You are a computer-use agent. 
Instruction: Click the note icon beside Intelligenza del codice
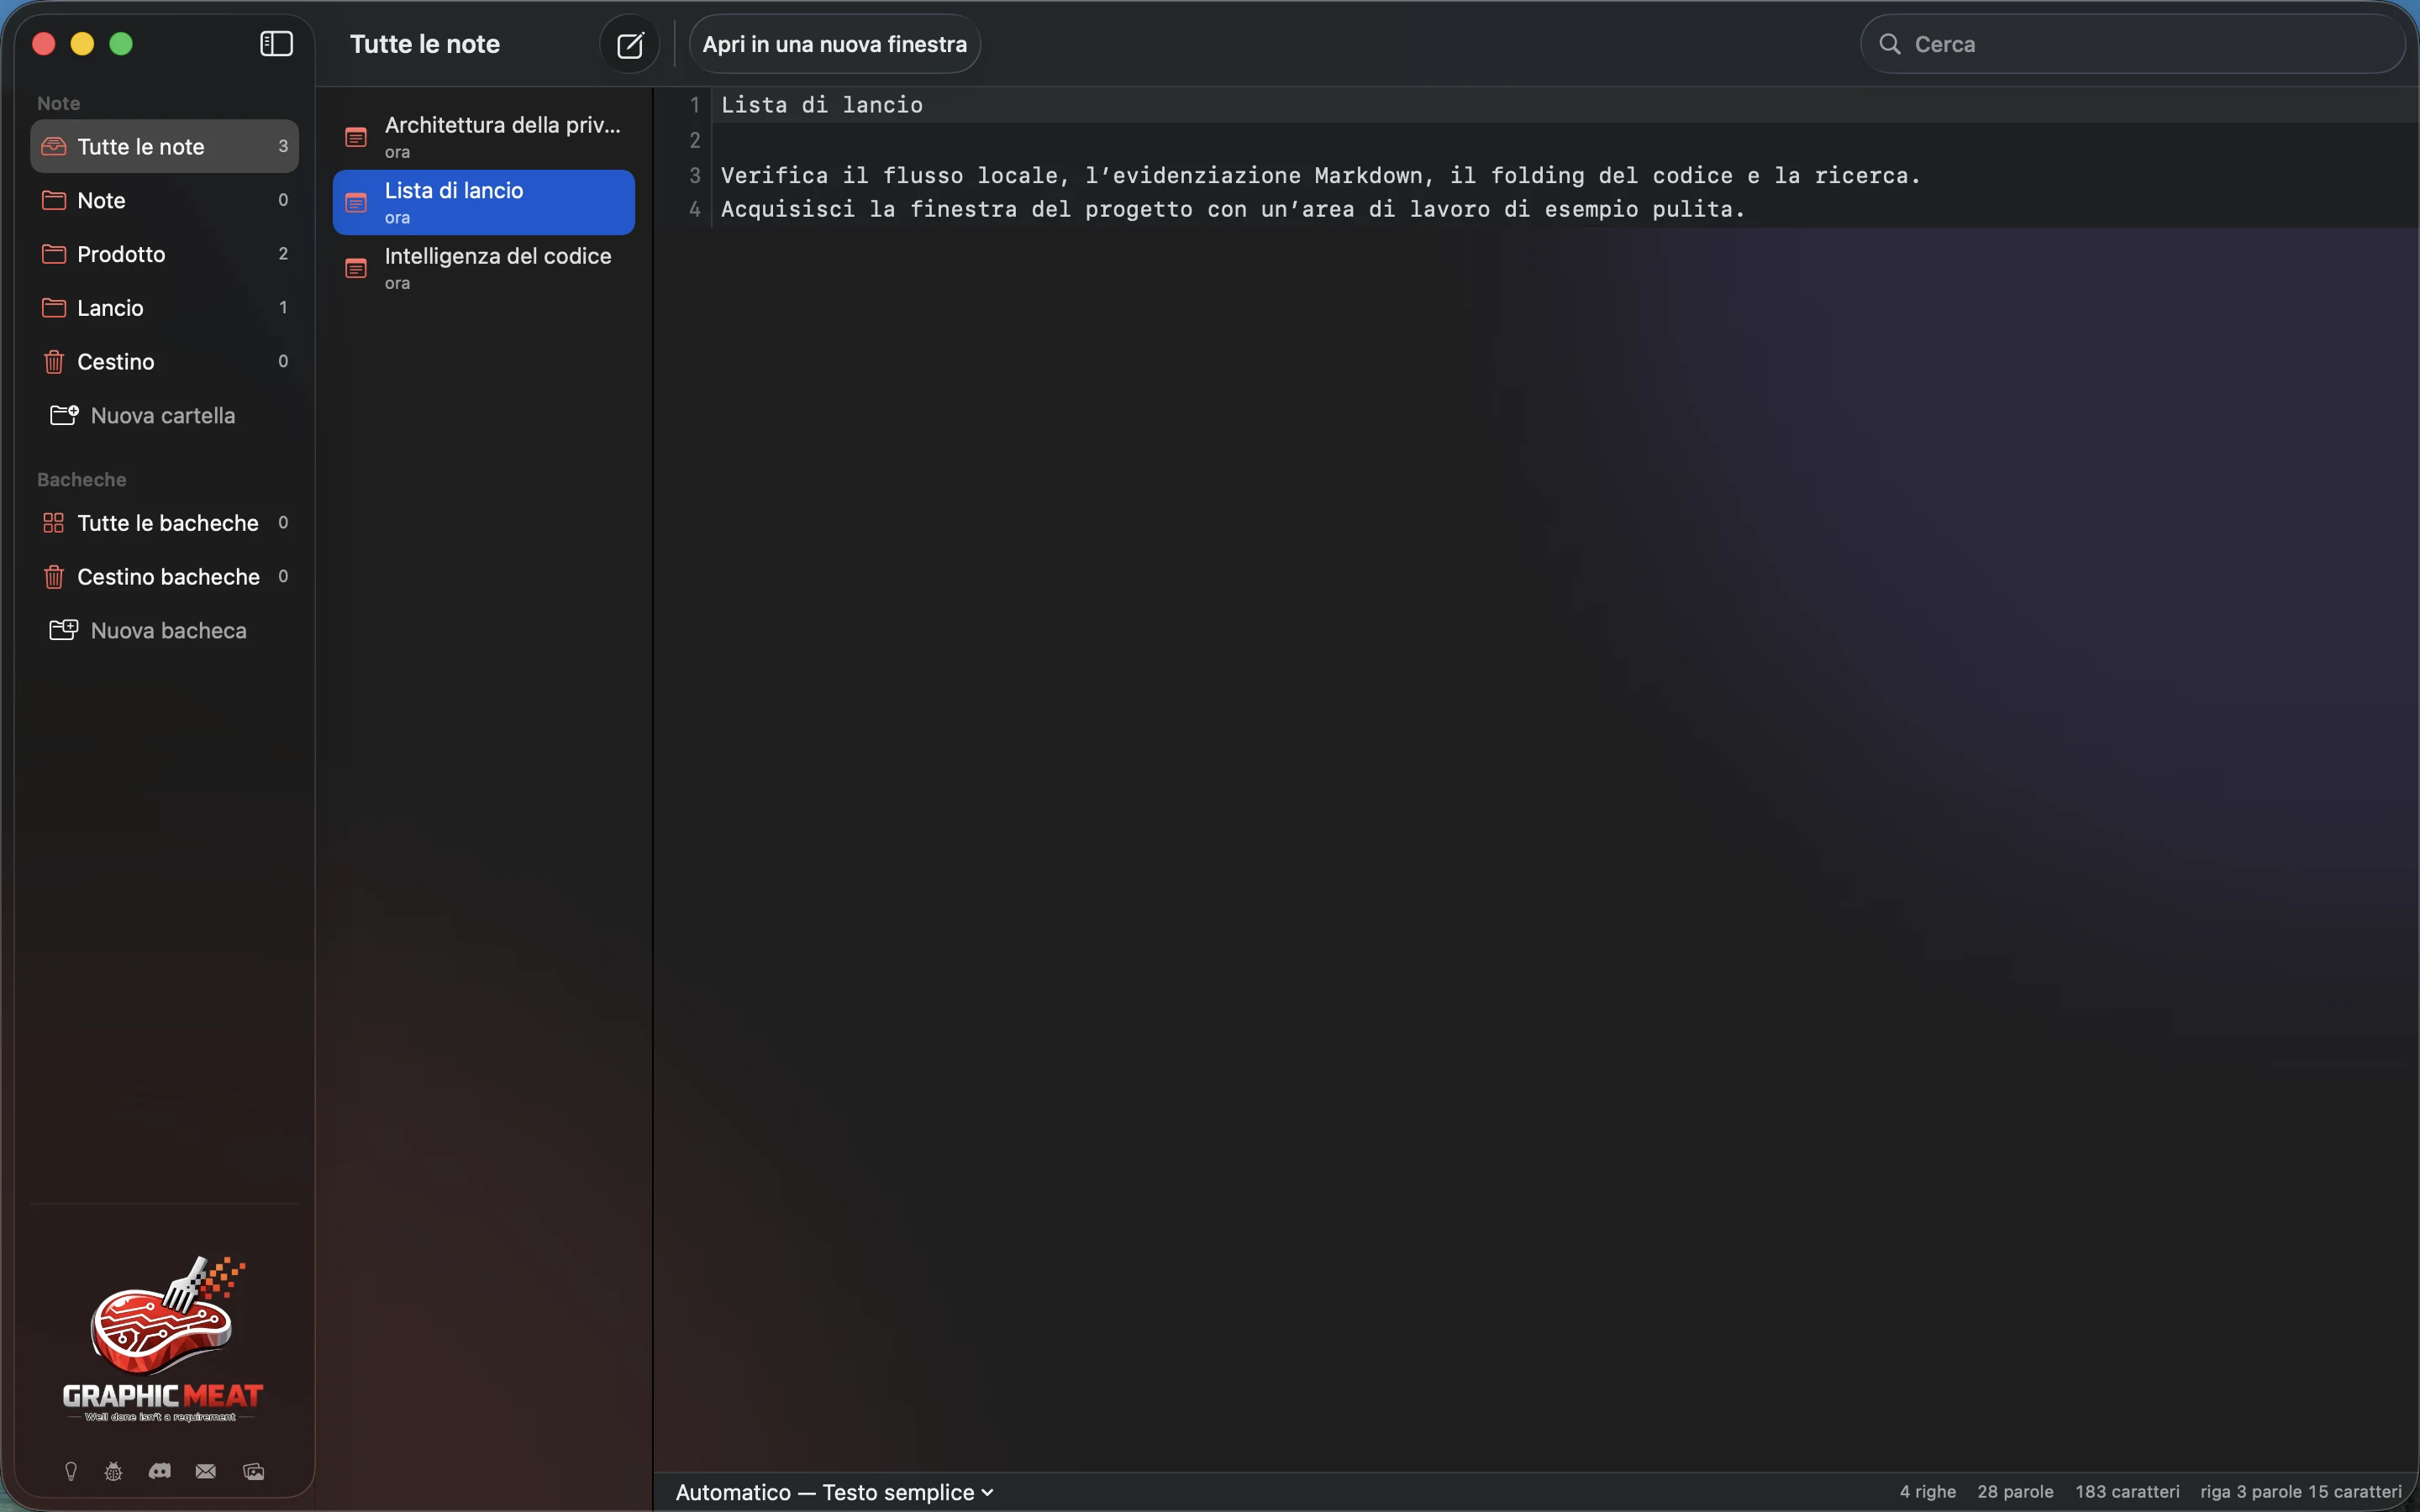coord(356,268)
